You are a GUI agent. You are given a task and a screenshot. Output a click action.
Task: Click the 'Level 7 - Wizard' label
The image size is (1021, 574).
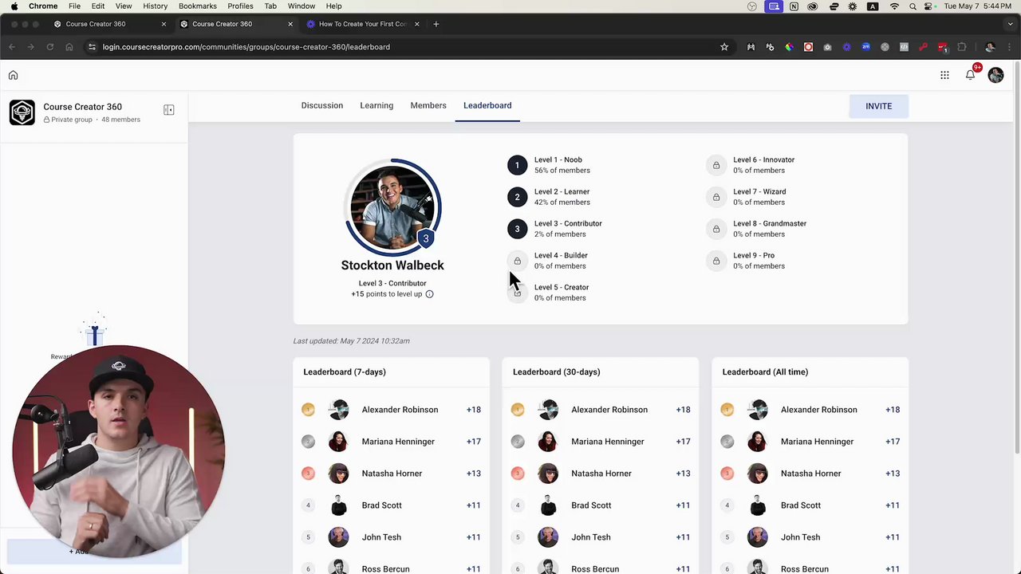(759, 191)
